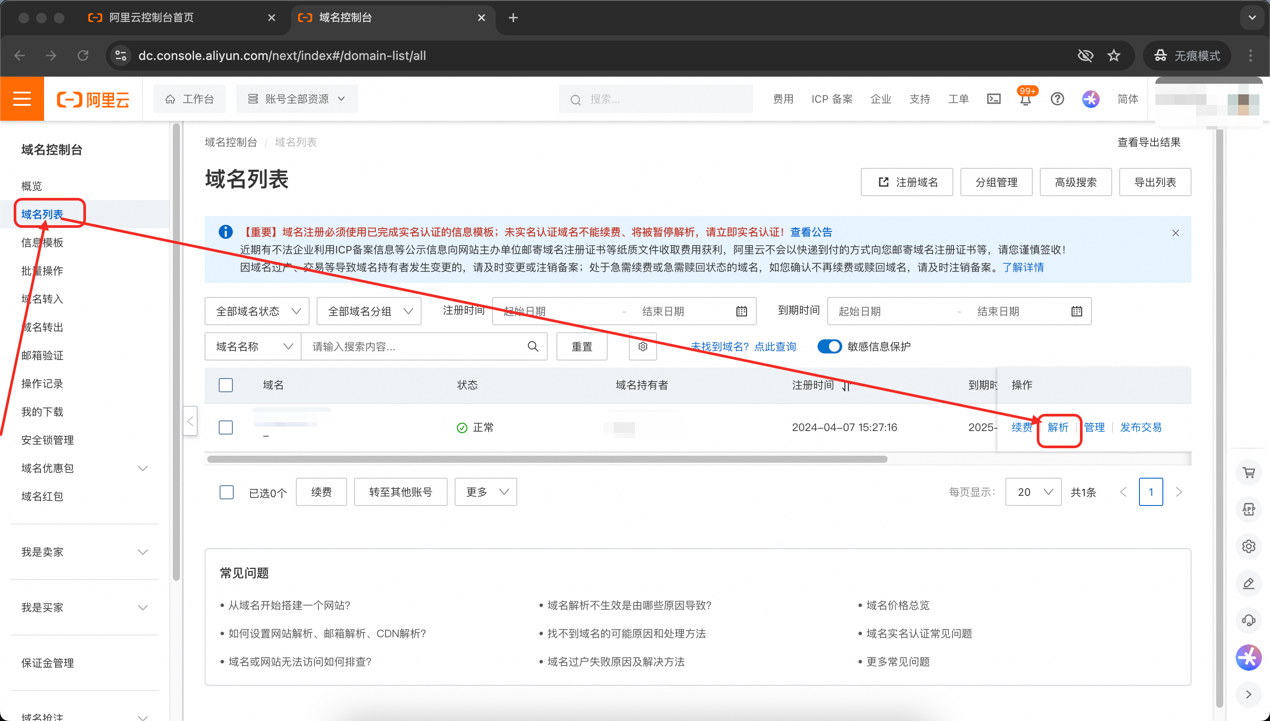Click the 工作台 button in top bar
This screenshot has height=721, width=1270.
(190, 99)
